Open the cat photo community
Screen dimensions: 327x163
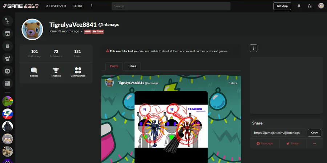click(x=8, y=151)
